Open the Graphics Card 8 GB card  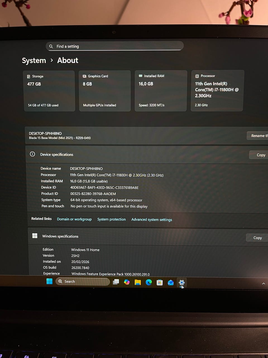[x=105, y=91]
